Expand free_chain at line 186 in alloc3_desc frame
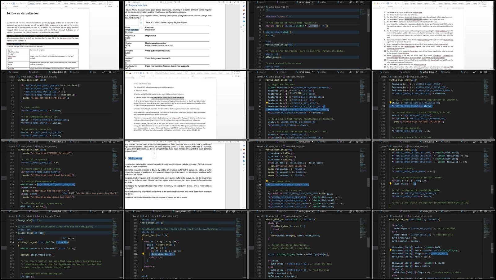 140,223
